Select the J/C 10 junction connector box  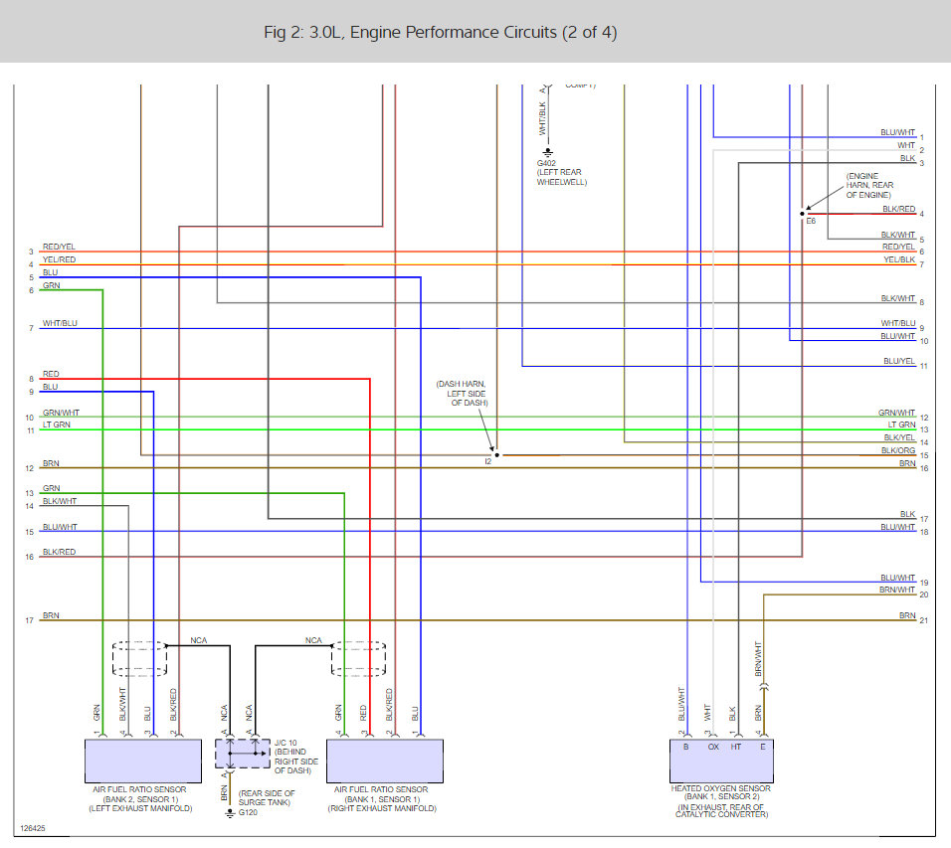tap(243, 754)
